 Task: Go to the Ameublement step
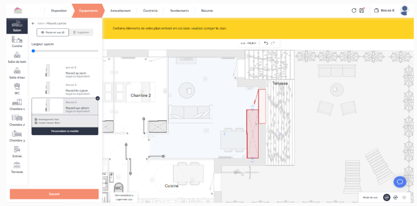coord(121,11)
